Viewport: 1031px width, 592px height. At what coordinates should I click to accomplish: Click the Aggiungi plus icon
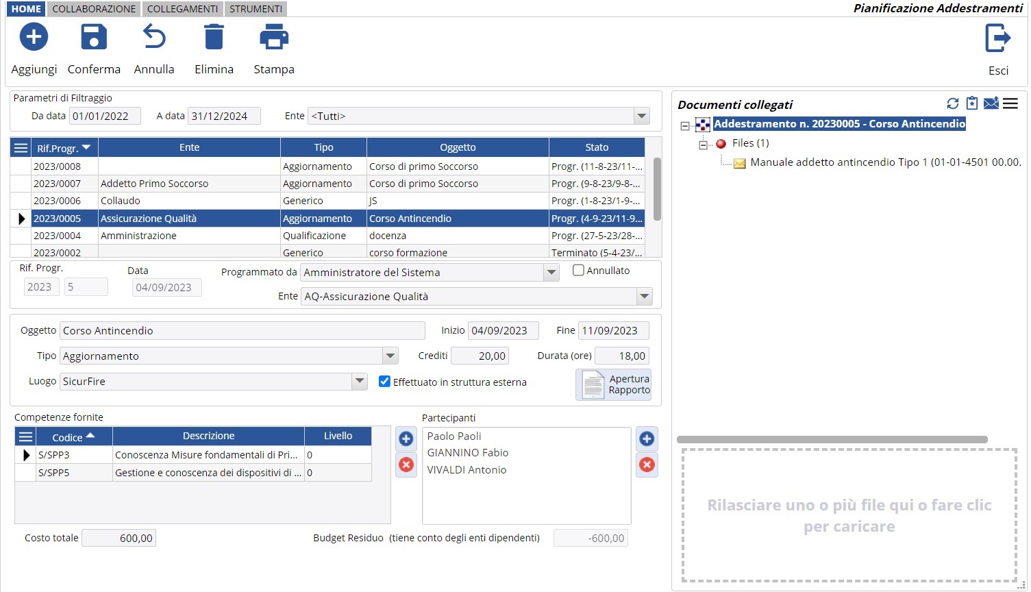pyautogui.click(x=34, y=37)
